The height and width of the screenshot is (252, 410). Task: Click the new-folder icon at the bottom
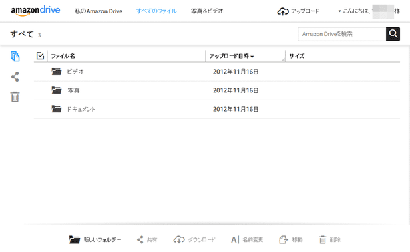point(75,239)
